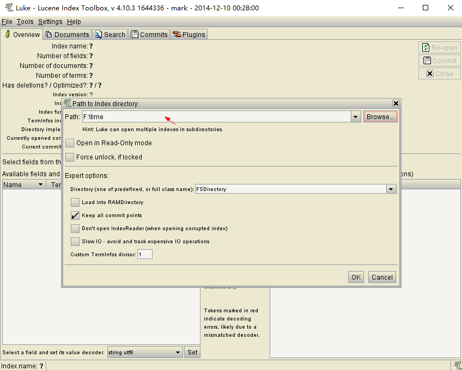Switch to the Documents tab

(68, 34)
